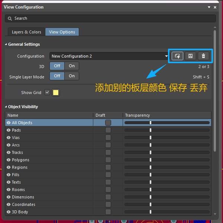Turn Single Layer Mode On
Image resolution: width=223 pixels, height=223 pixels.
(x=72, y=76)
